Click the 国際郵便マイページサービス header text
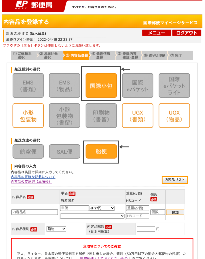Screen dimensions: 205x259 (170, 23)
